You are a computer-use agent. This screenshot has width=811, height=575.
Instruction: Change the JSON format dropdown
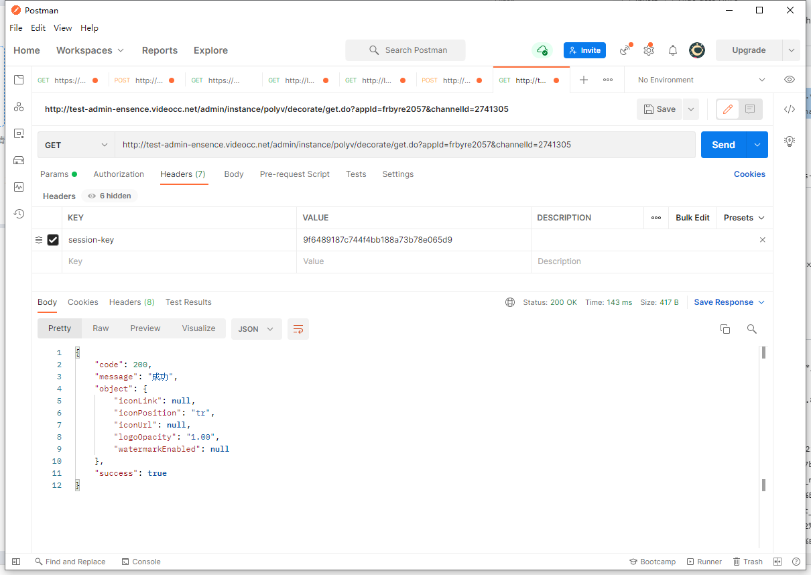point(257,329)
